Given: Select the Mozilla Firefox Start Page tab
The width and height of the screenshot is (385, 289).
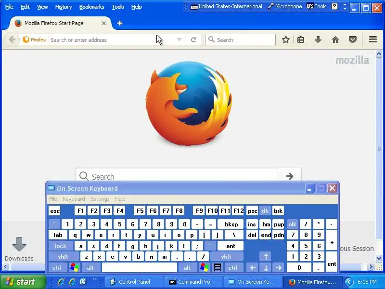Looking at the screenshot, I should pos(60,23).
